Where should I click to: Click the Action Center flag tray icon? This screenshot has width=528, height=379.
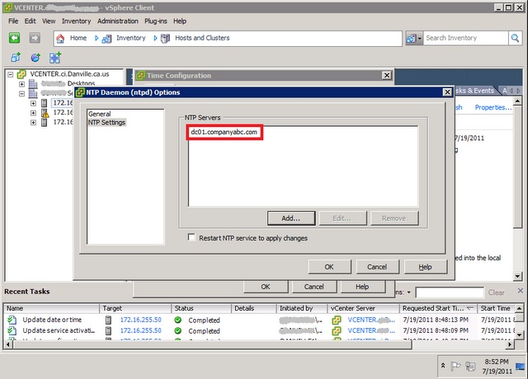pos(455,366)
